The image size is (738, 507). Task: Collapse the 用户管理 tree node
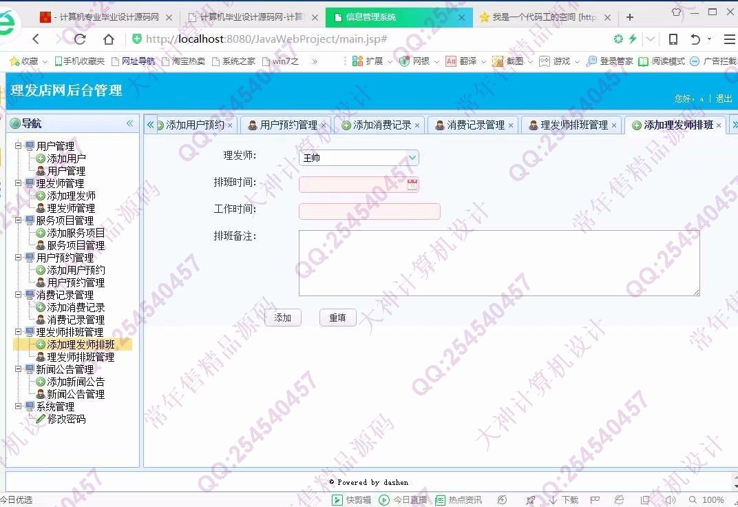pos(18,146)
